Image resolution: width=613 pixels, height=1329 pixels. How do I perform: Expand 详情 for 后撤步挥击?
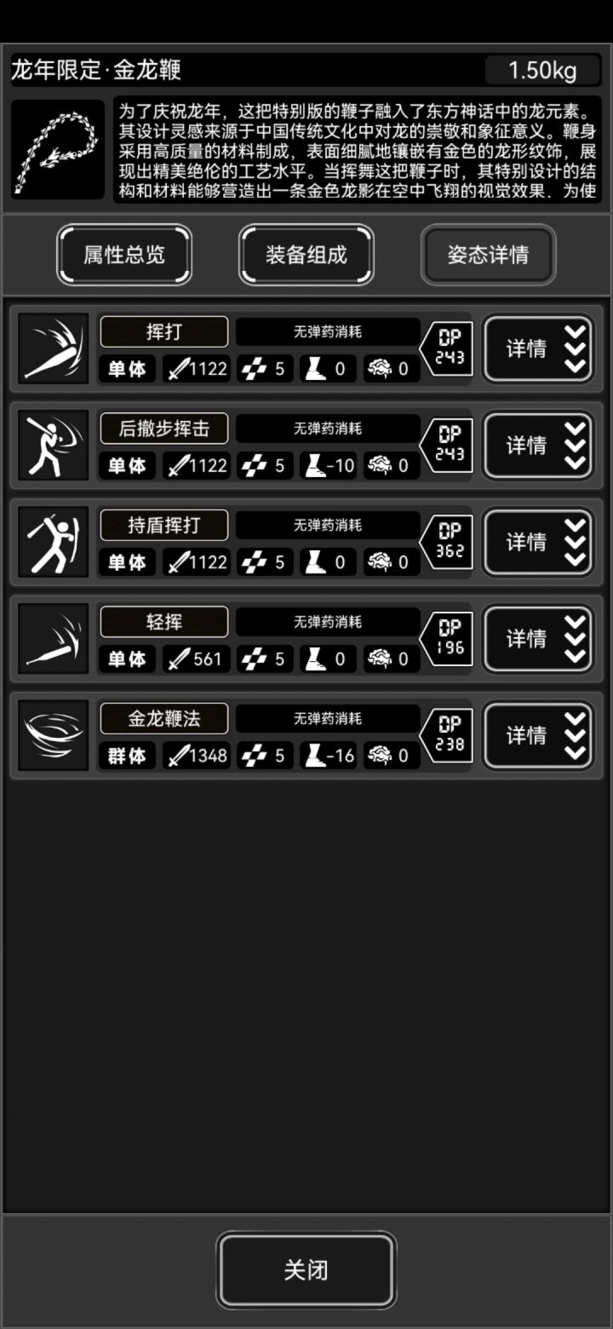(x=538, y=445)
